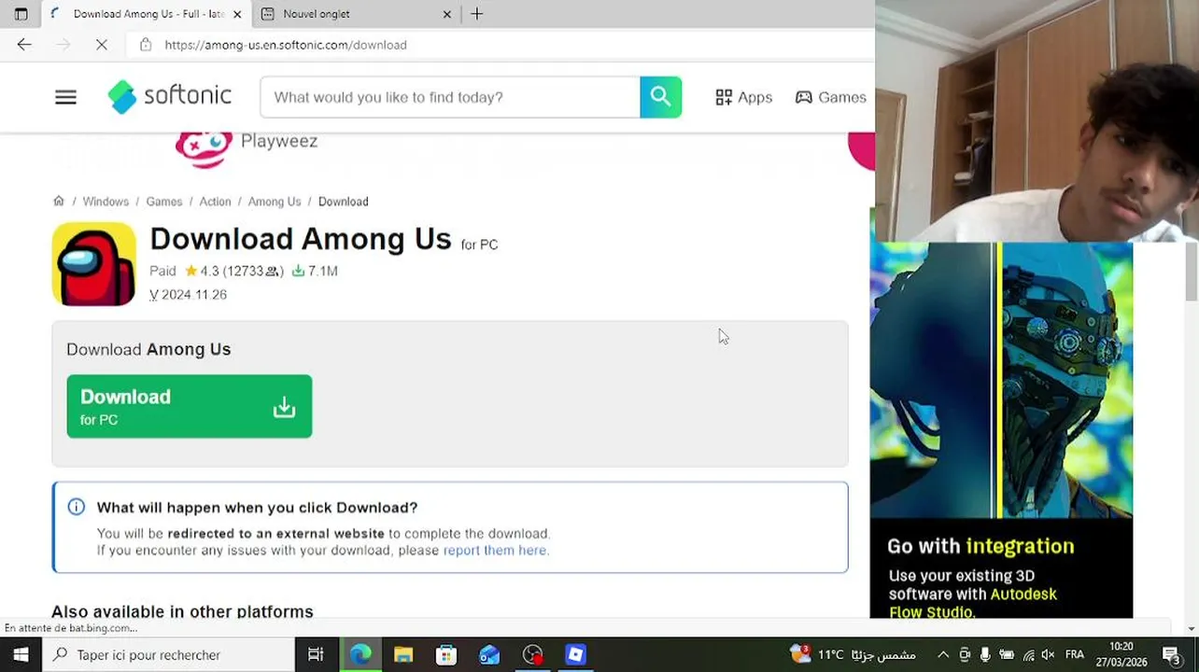Open Outlook from taskbar

tap(489, 655)
